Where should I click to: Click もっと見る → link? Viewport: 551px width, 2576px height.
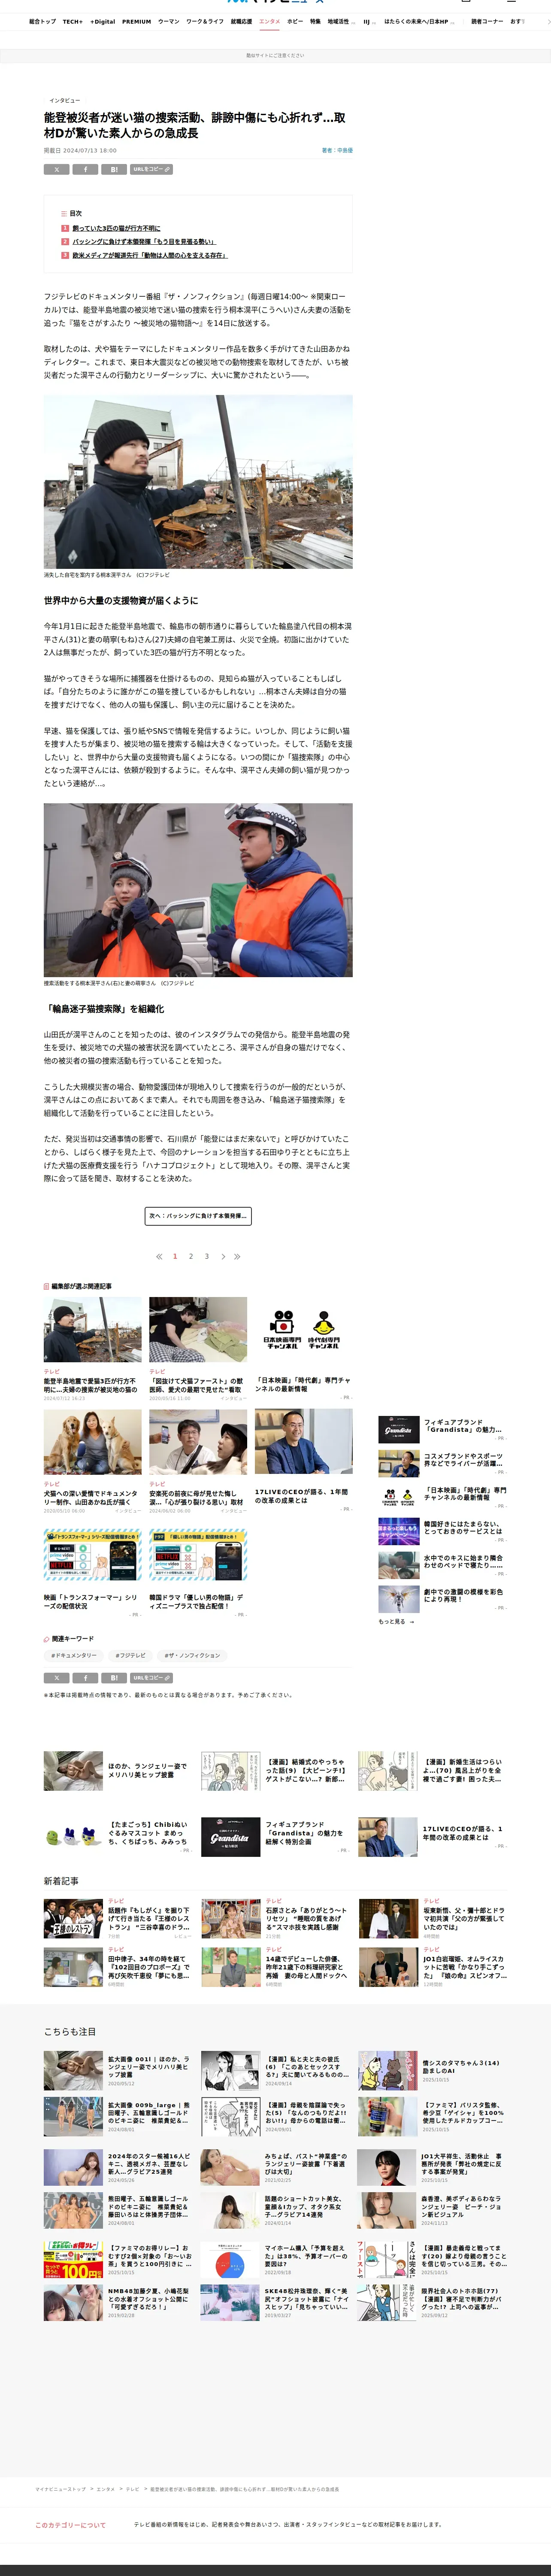click(x=396, y=1622)
